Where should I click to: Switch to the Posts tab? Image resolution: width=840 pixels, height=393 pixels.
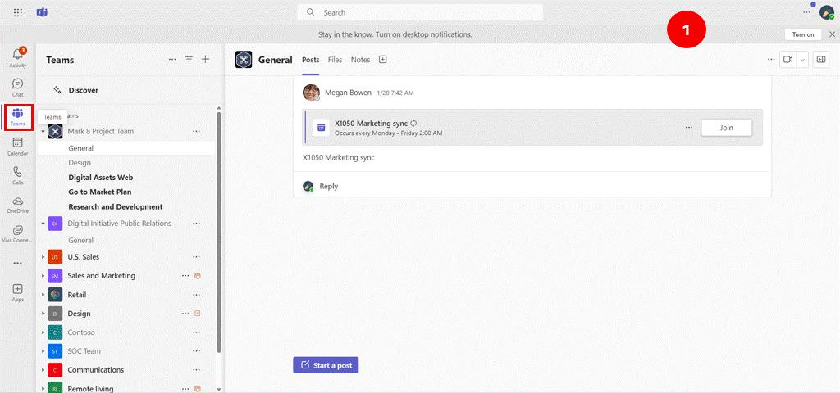pyautogui.click(x=311, y=60)
